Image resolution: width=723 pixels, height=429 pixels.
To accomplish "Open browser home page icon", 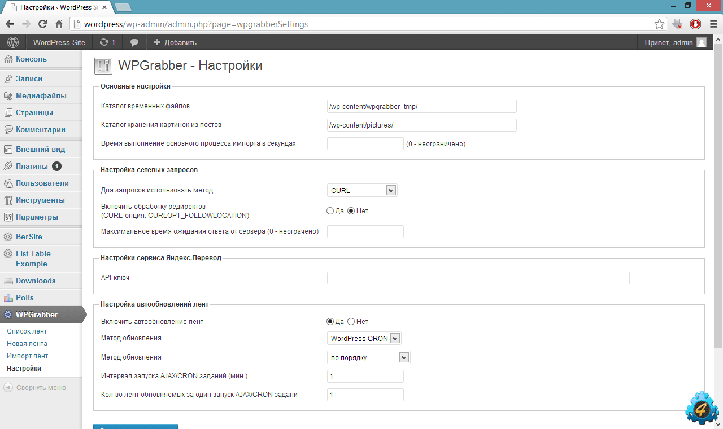I will click(59, 24).
